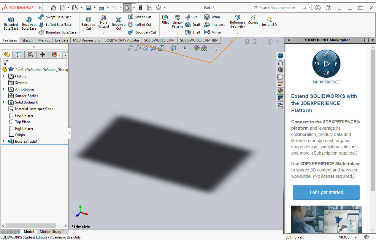This screenshot has height=240, width=376.
Task: Switch to the Markup tab
Action: point(44,40)
